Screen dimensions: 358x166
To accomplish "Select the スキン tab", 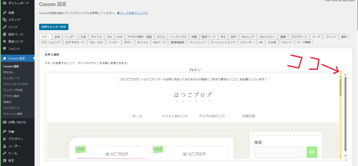I will (45, 37).
